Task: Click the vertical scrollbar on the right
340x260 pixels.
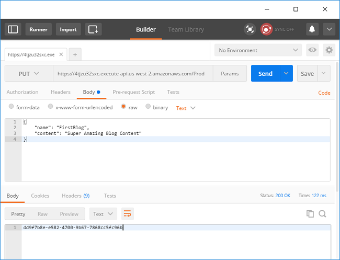Action: (337, 127)
